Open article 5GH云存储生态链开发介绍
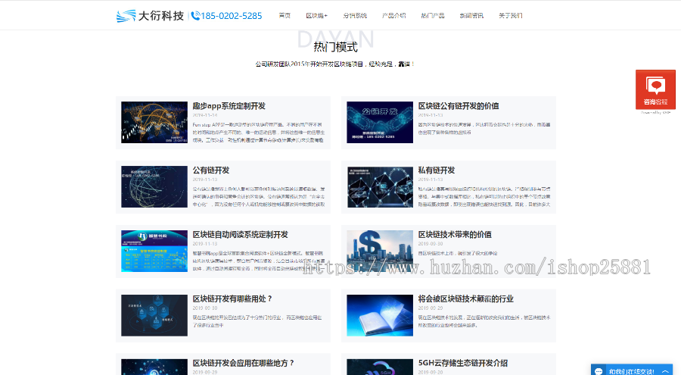 click(462, 363)
